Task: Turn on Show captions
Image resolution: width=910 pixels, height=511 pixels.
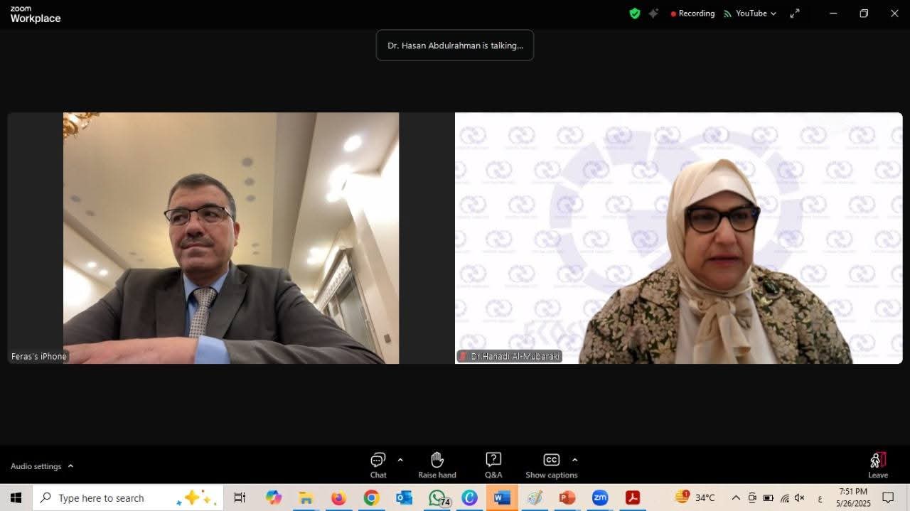Action: [551, 466]
